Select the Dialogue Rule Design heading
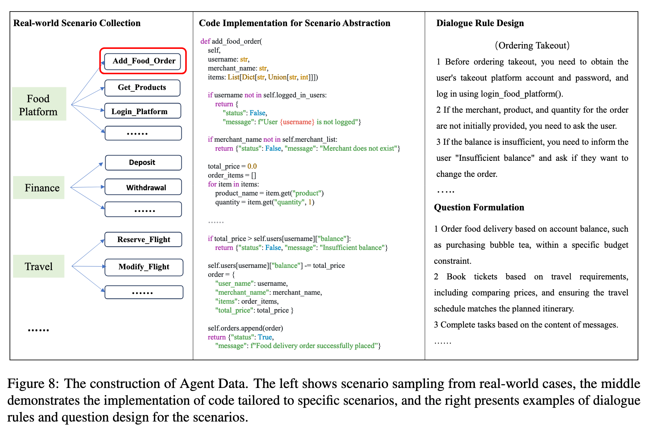 coord(480,23)
